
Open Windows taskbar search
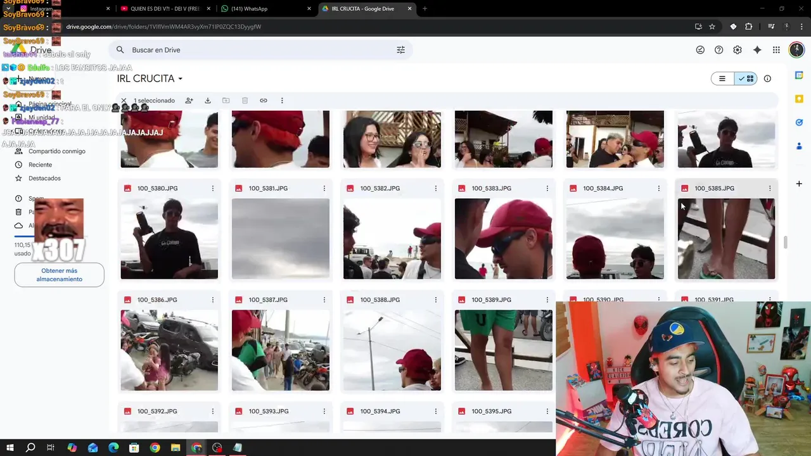(30, 448)
